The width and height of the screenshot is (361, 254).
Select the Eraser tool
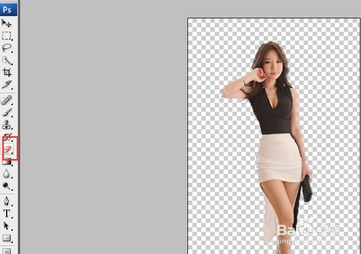8,149
